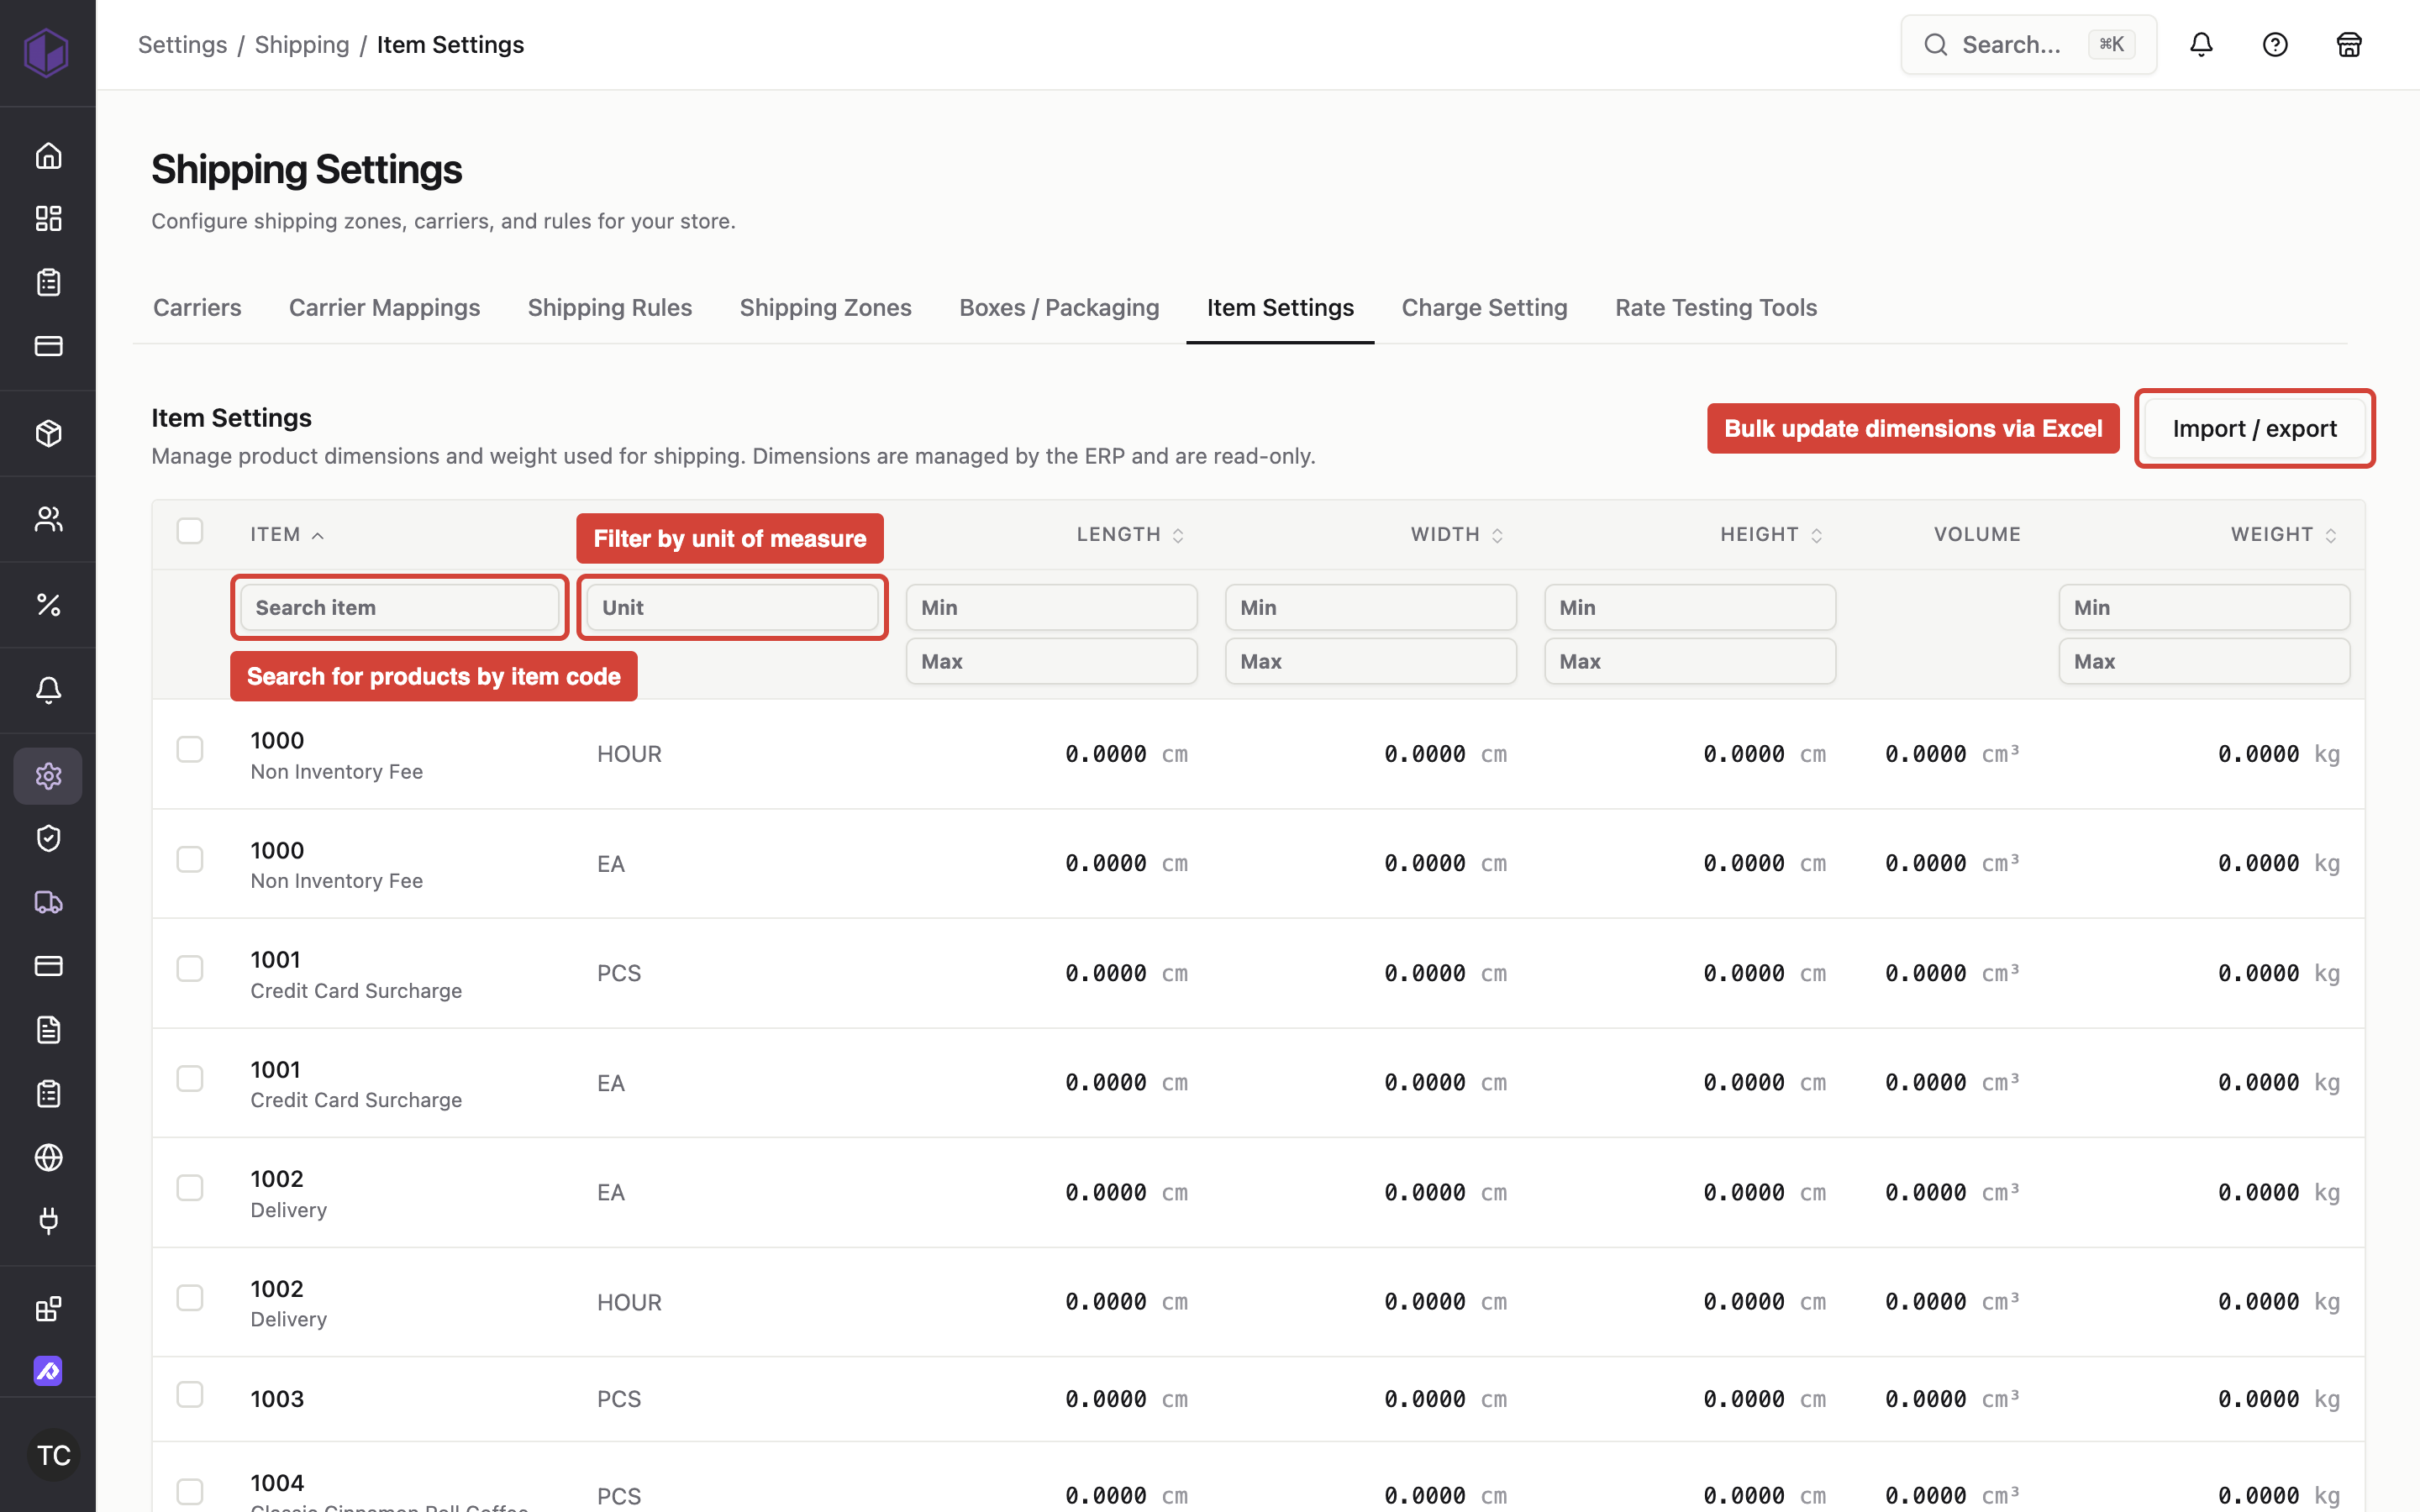This screenshot has height=1512, width=2420.
Task: Open the delivery truck icon in sidebar
Action: tap(48, 902)
